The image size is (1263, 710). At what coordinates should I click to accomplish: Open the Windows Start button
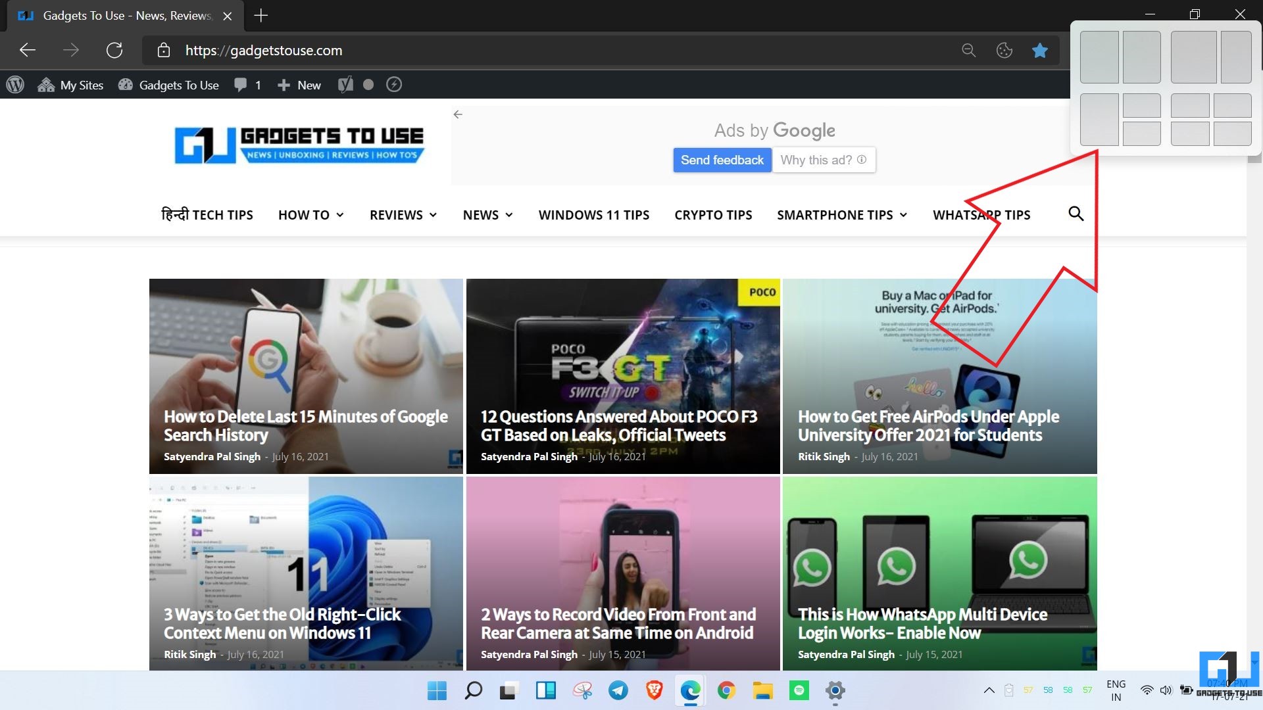click(437, 690)
